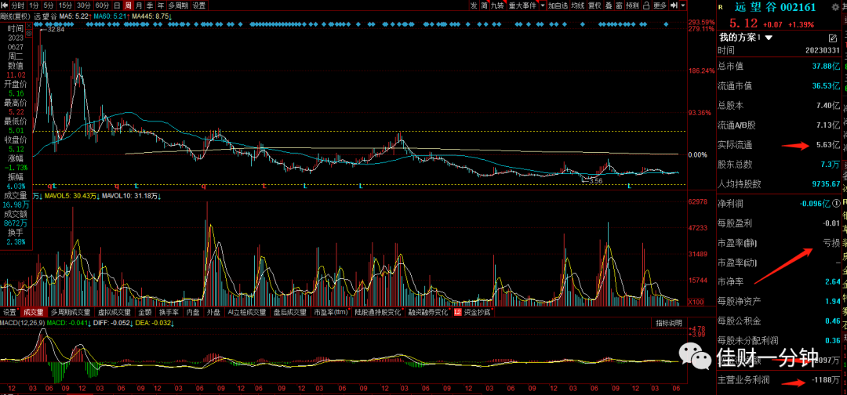Open the 多周期 multi-period view
The width and height of the screenshot is (847, 395).
coord(178,5)
